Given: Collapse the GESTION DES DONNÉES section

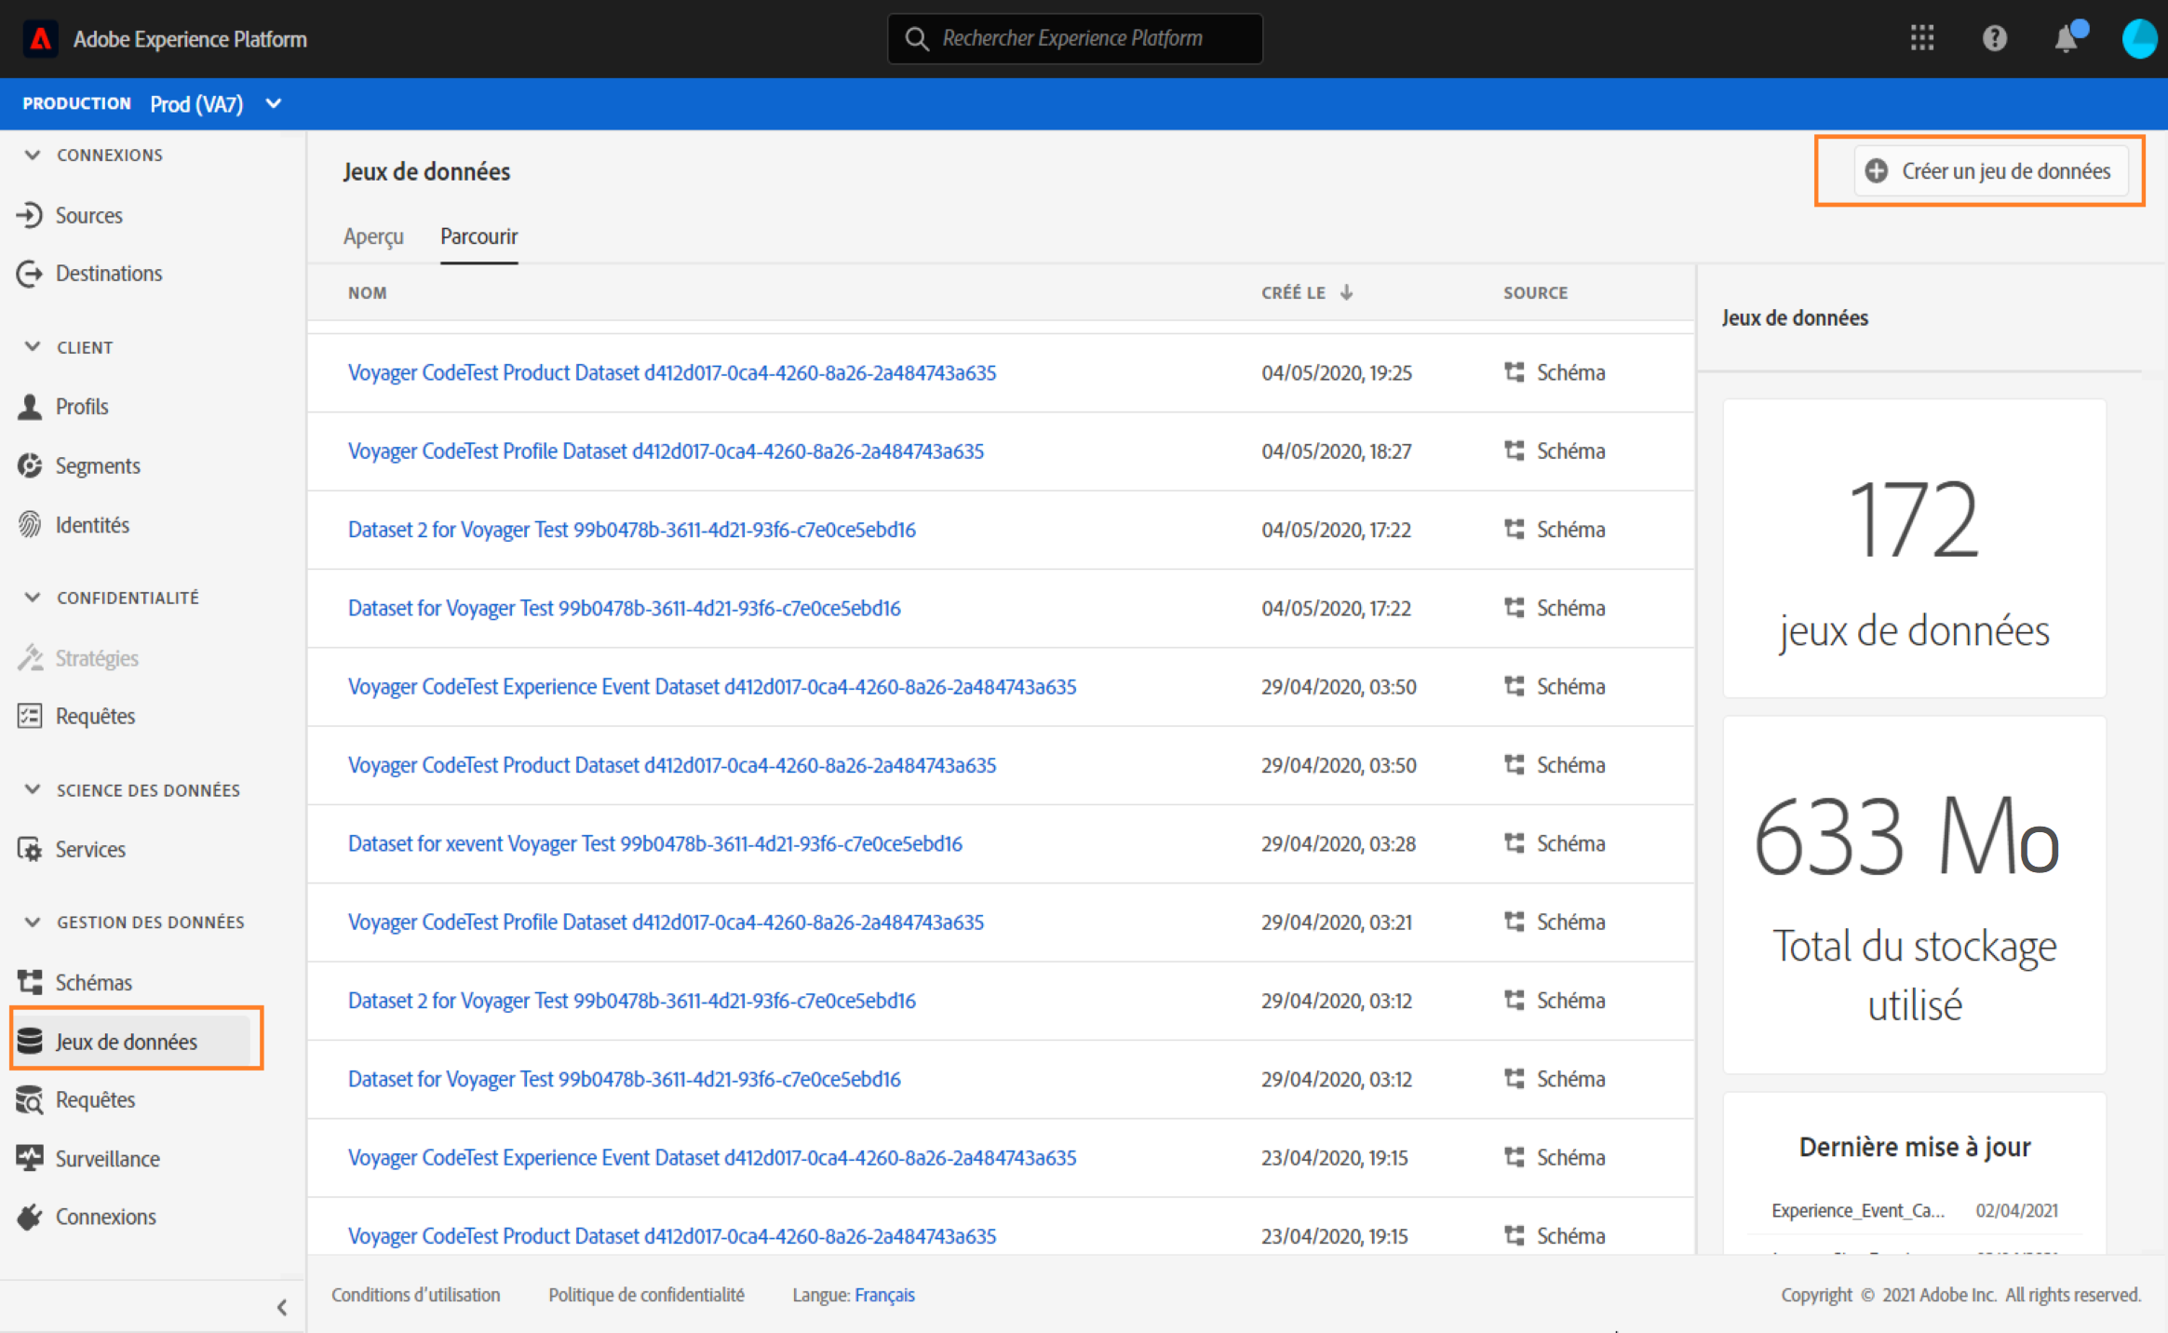Looking at the screenshot, I should 33,922.
